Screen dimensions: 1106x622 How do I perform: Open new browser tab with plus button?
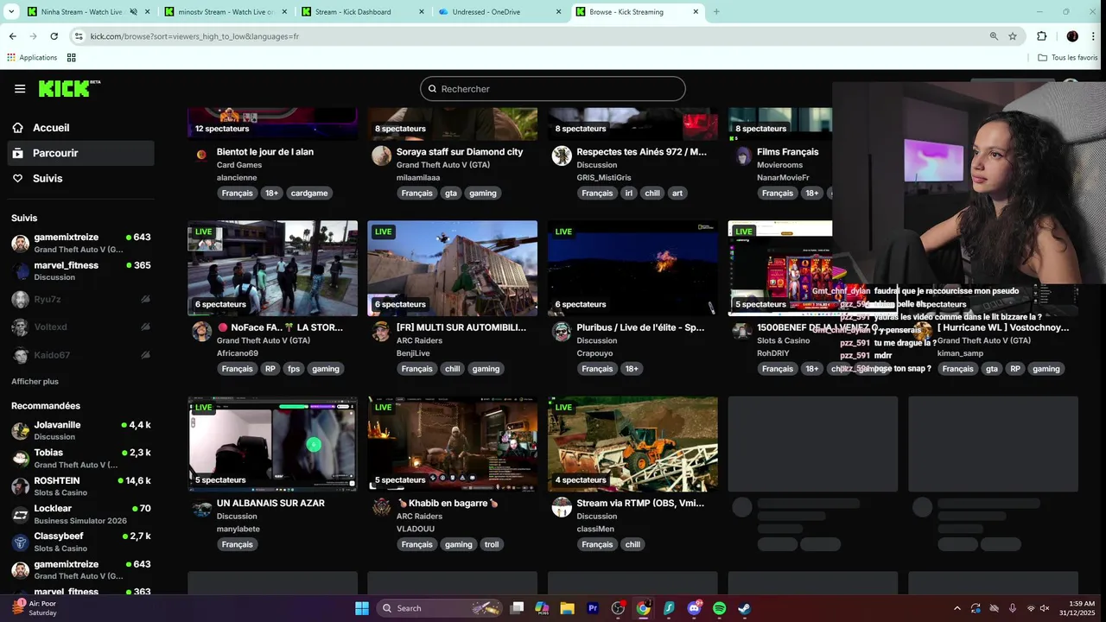pos(716,12)
